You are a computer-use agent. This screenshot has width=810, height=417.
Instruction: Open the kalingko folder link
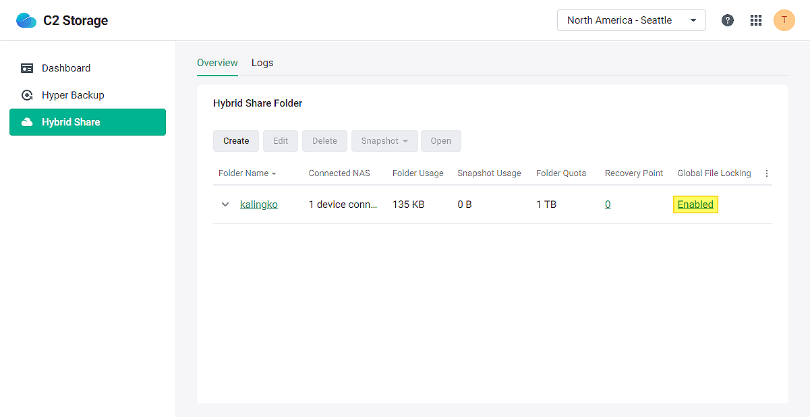(259, 204)
